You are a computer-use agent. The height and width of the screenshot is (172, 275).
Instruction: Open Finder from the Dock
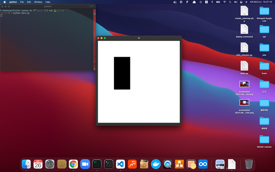point(26,164)
